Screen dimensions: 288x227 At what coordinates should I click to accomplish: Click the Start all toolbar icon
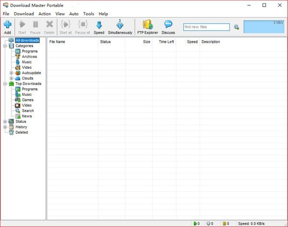[66, 24]
